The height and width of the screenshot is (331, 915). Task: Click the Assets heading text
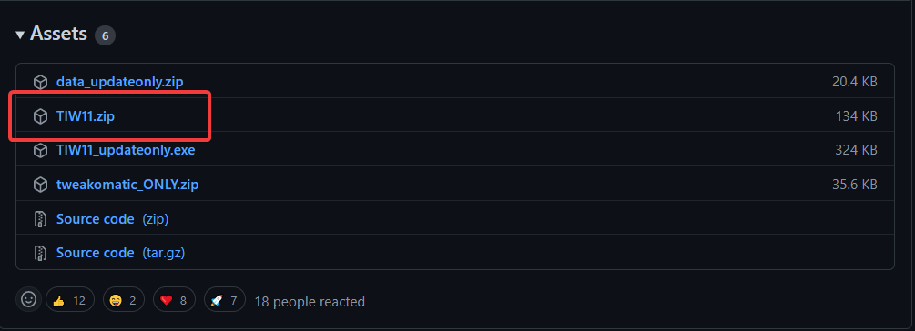pos(58,34)
